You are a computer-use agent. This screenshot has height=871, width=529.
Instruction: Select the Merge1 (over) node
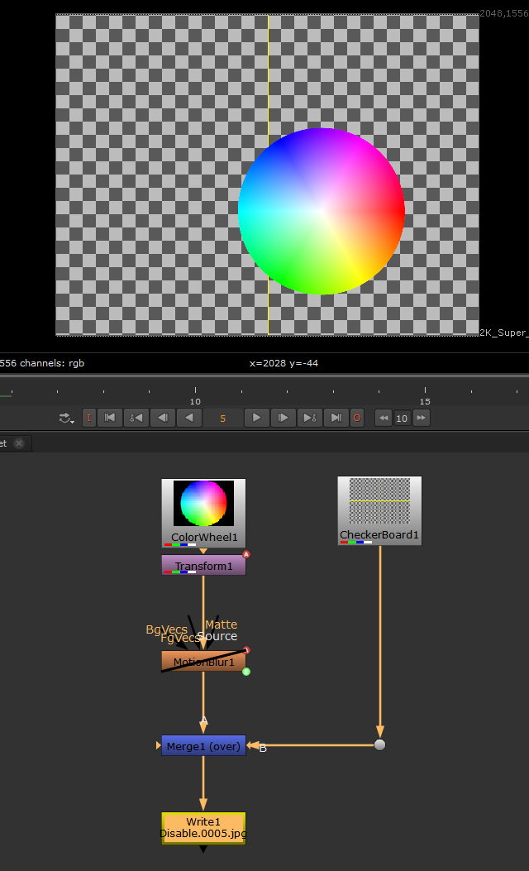(203, 746)
